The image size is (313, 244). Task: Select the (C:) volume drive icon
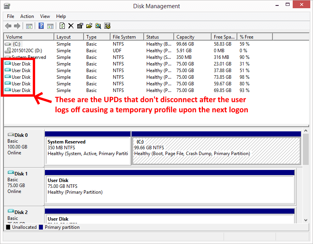click(8, 44)
